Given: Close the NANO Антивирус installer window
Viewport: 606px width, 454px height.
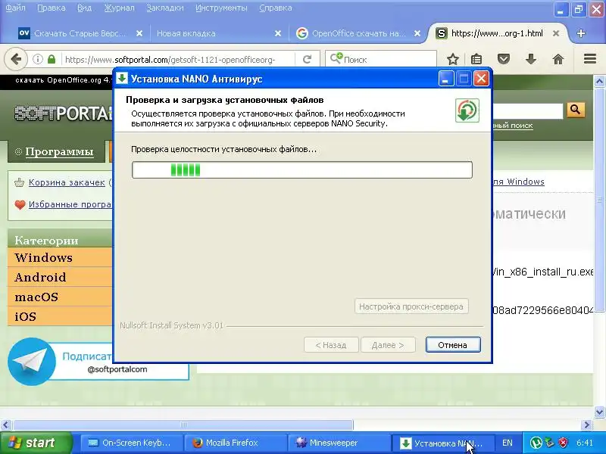Looking at the screenshot, I should pyautogui.click(x=481, y=79).
